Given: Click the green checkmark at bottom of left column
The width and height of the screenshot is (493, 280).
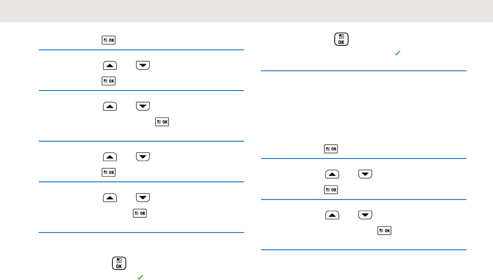Looking at the screenshot, I should 139,277.
